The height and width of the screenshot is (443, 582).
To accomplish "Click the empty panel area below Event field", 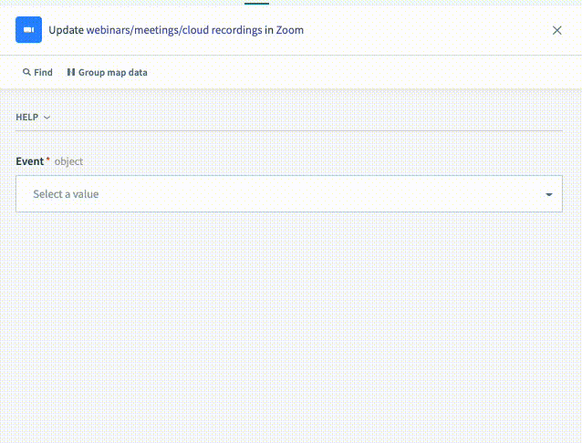I will [289, 319].
